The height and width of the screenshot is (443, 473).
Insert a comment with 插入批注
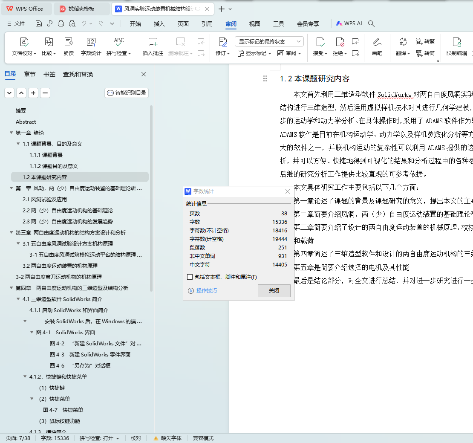153,47
